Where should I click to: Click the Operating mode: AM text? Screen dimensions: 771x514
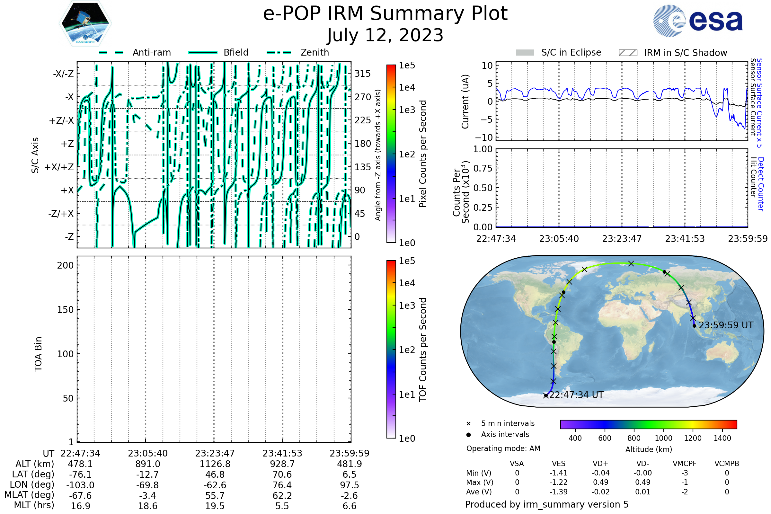[x=503, y=448]
